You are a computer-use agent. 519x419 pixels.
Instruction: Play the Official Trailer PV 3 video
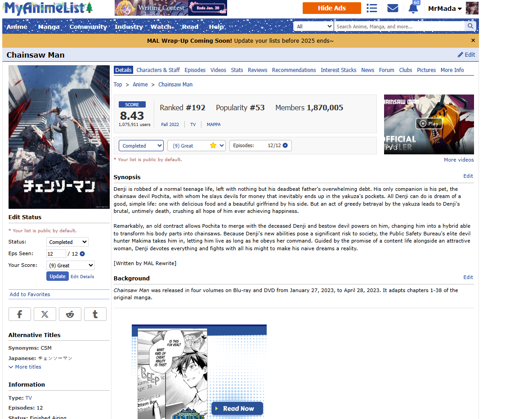coord(429,124)
